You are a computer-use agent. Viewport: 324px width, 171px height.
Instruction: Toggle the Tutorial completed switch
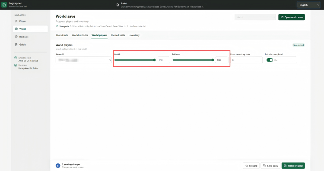[x=270, y=60]
